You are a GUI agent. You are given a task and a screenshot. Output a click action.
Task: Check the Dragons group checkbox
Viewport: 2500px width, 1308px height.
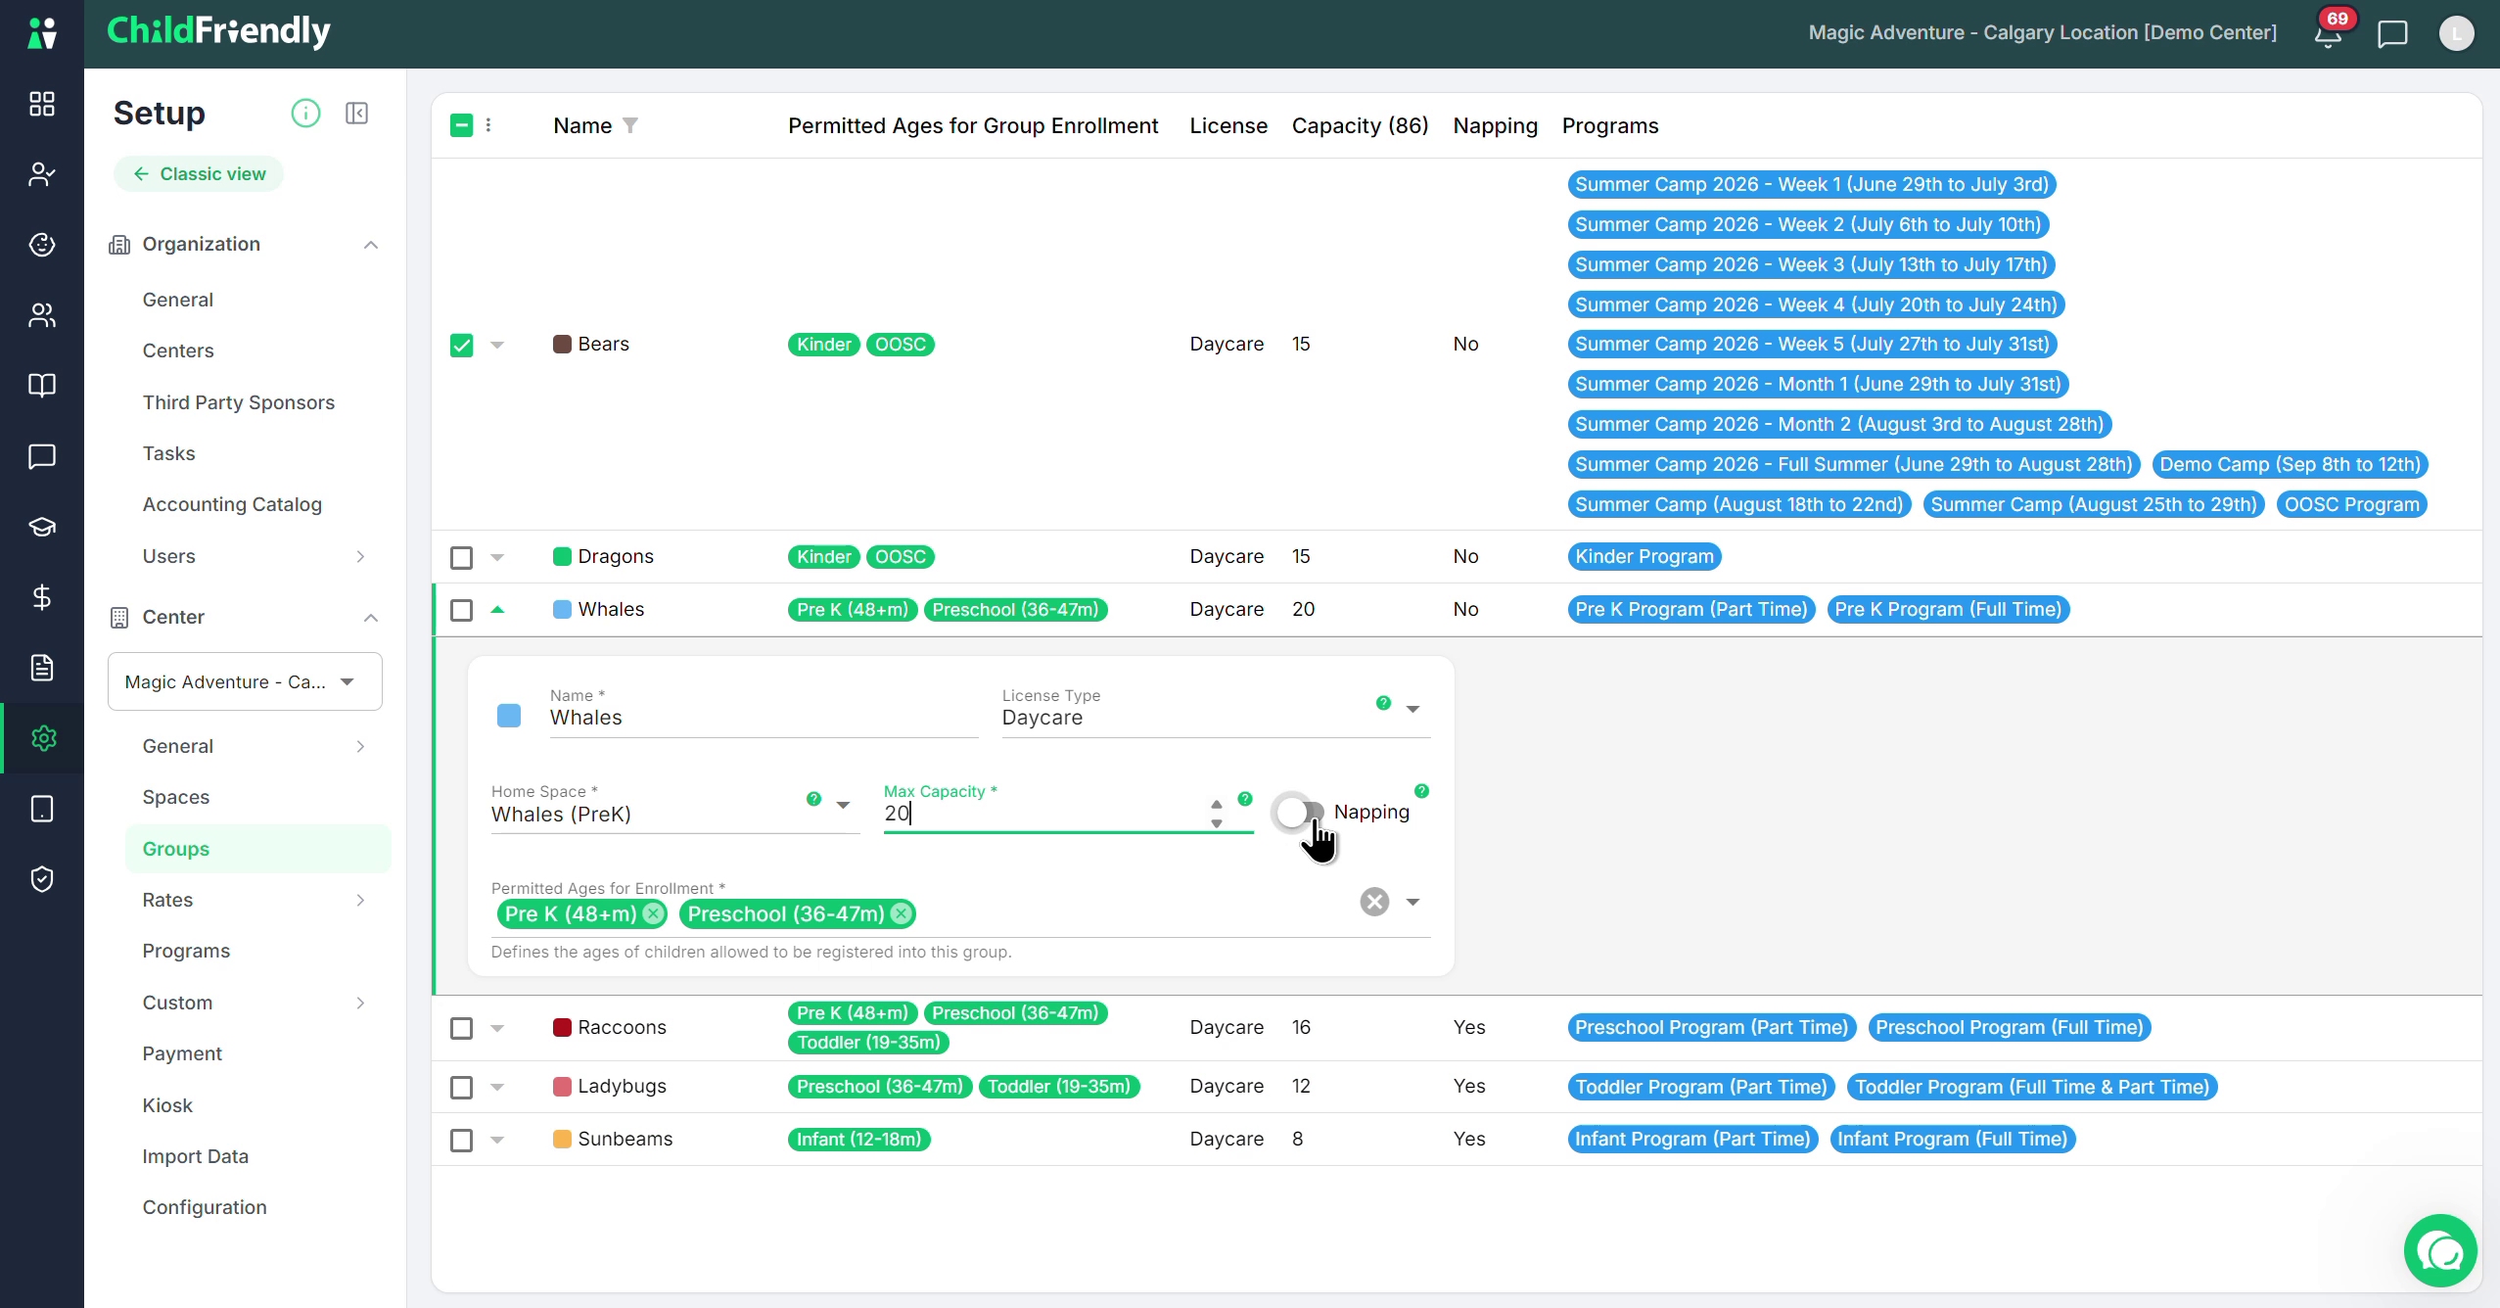tap(461, 557)
